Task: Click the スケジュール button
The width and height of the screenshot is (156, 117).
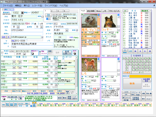Action: [136, 92]
